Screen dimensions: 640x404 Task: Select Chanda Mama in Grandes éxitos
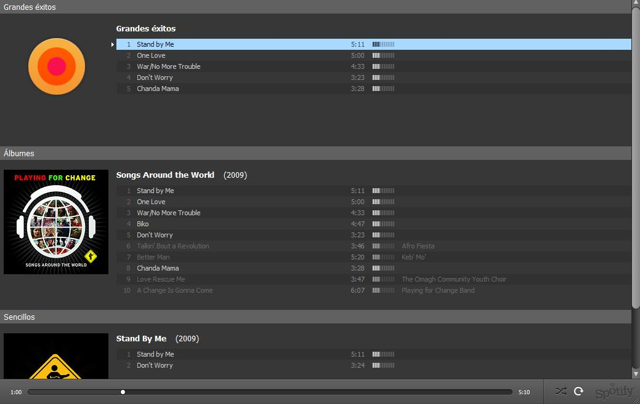point(373,89)
